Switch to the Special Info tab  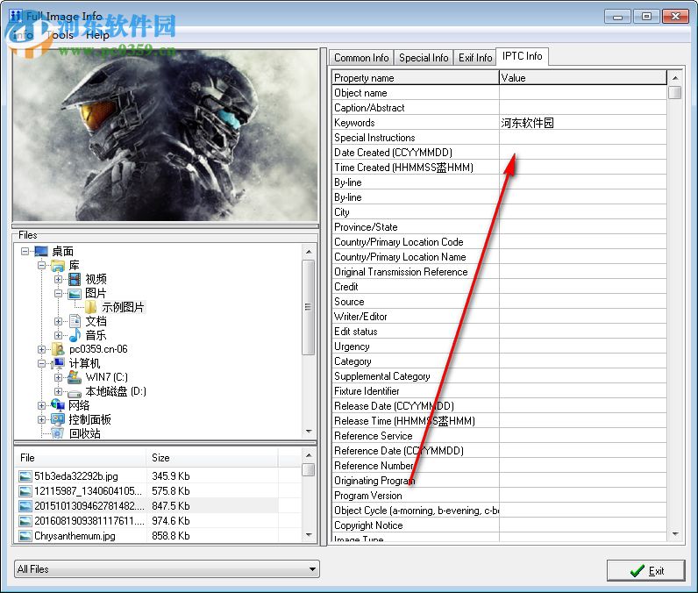pos(424,58)
